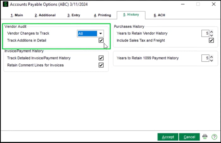Click the Years to Retain Vendor History field
The image size is (221, 143).
click(x=205, y=33)
